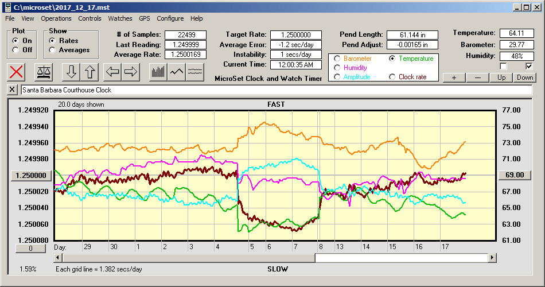Click the 0 button below the left axis
The height and width of the screenshot is (287, 545).
tap(30, 249)
